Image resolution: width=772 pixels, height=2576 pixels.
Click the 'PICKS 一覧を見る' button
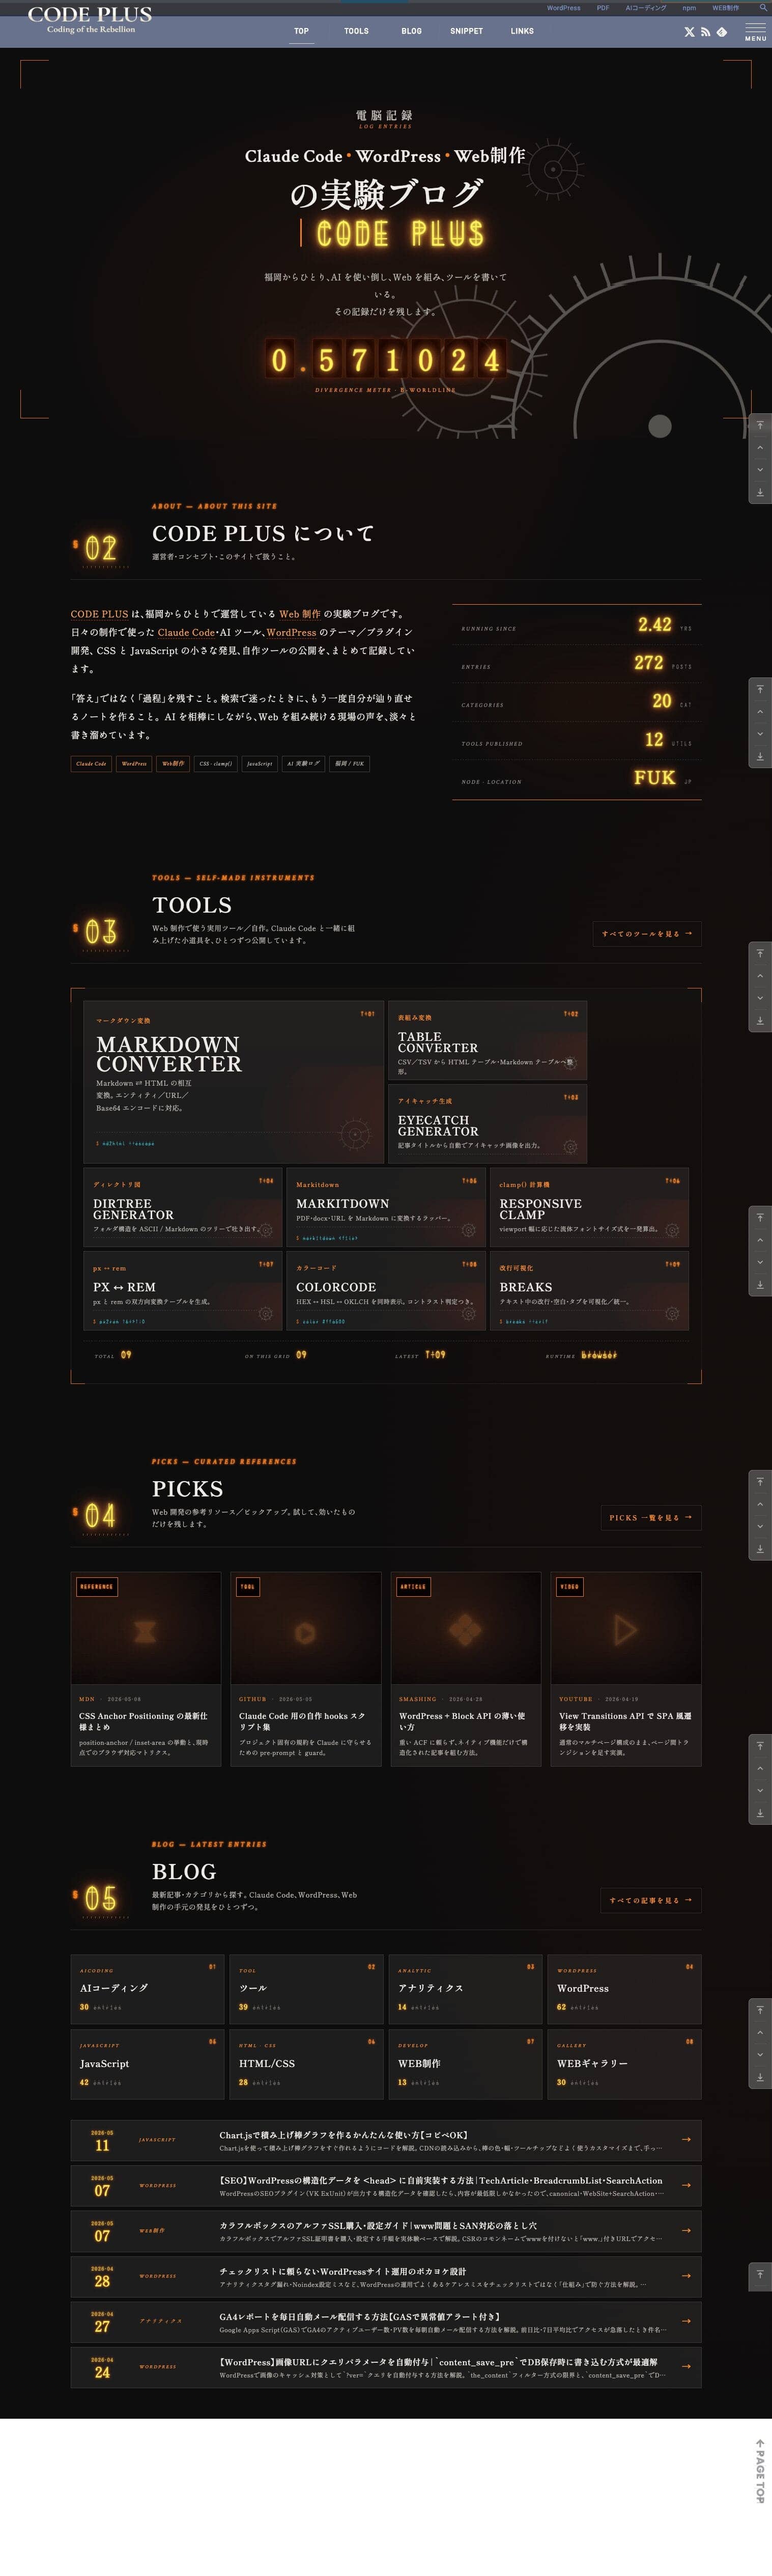[x=651, y=1517]
